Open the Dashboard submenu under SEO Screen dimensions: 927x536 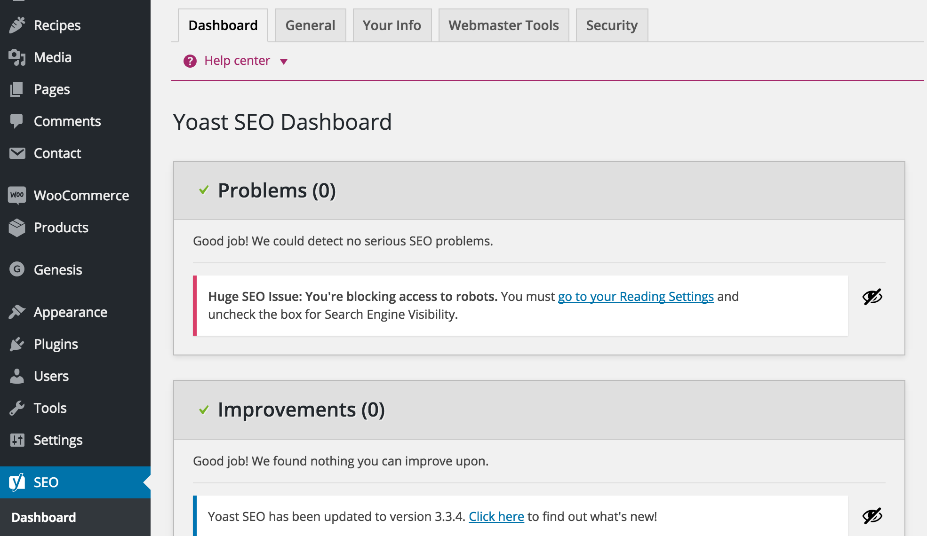(x=44, y=517)
